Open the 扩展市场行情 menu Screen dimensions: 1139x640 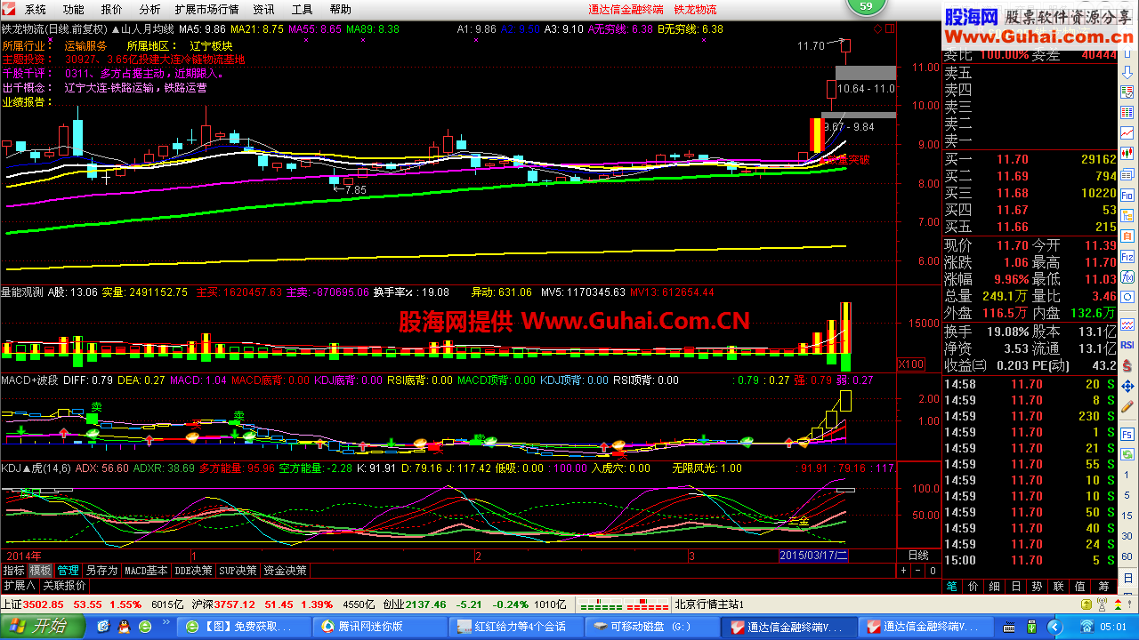point(206,9)
